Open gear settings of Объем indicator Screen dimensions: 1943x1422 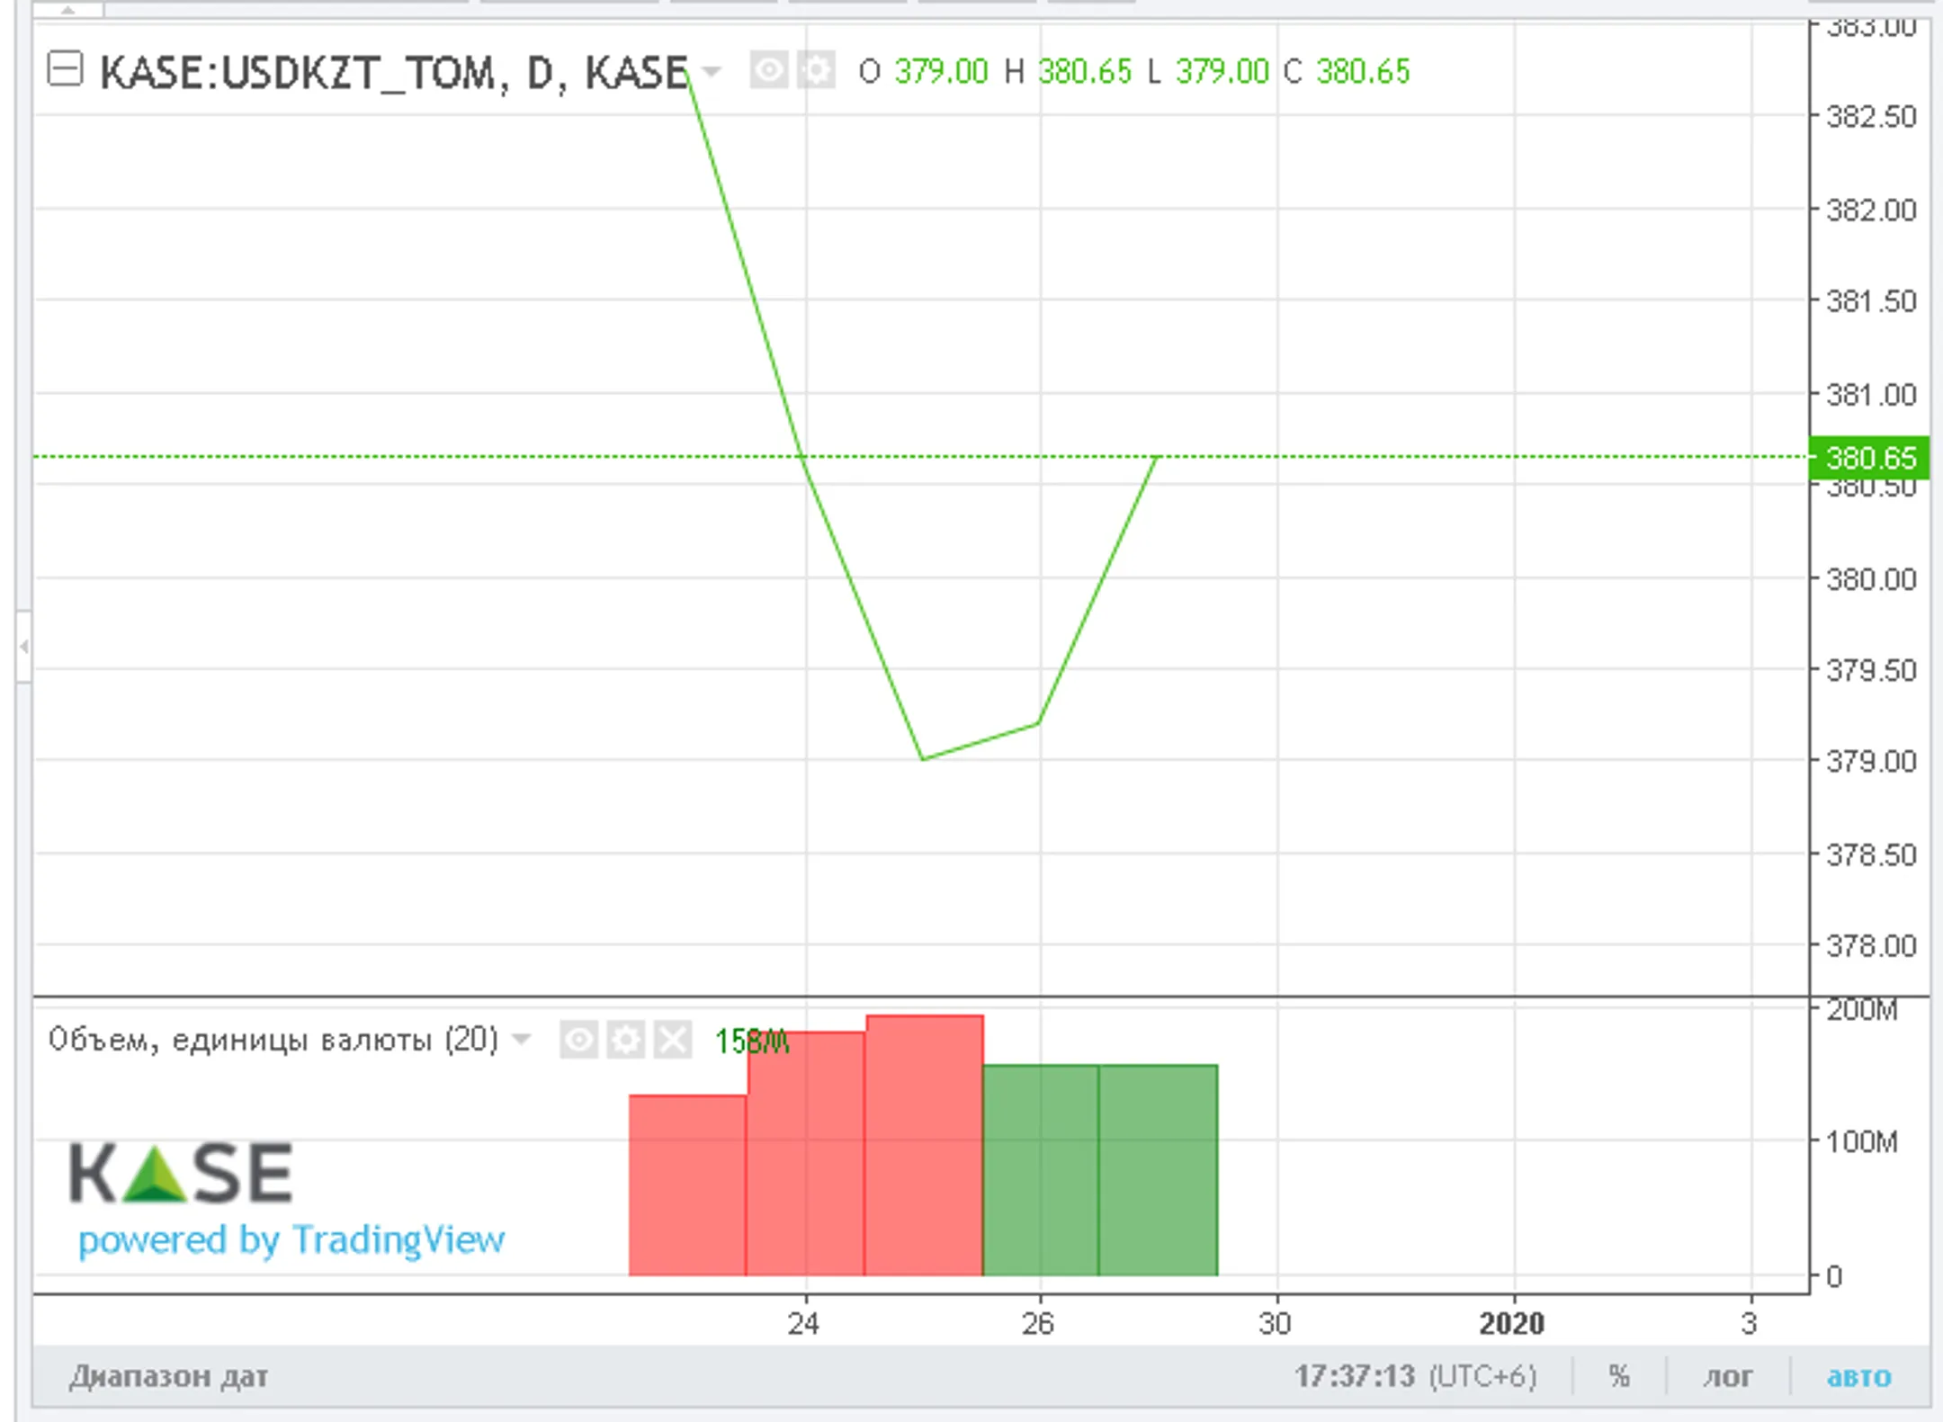(626, 1041)
